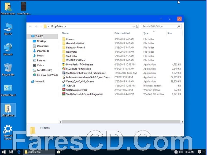Select the torbrowser-install exe icon

click(64, 77)
